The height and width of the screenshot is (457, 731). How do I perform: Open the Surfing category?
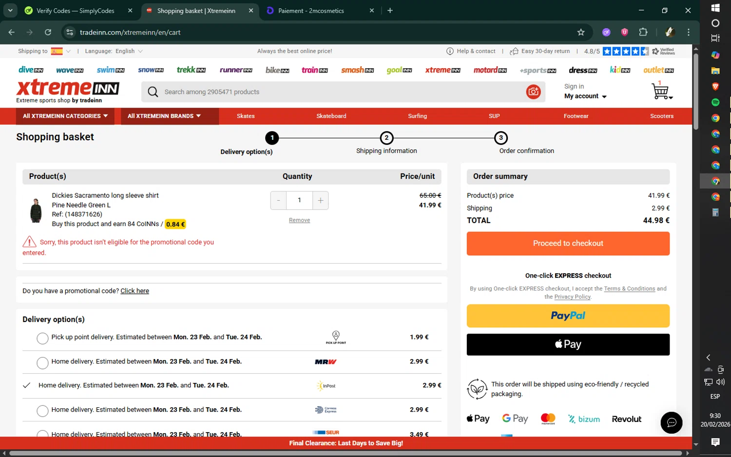418,116
